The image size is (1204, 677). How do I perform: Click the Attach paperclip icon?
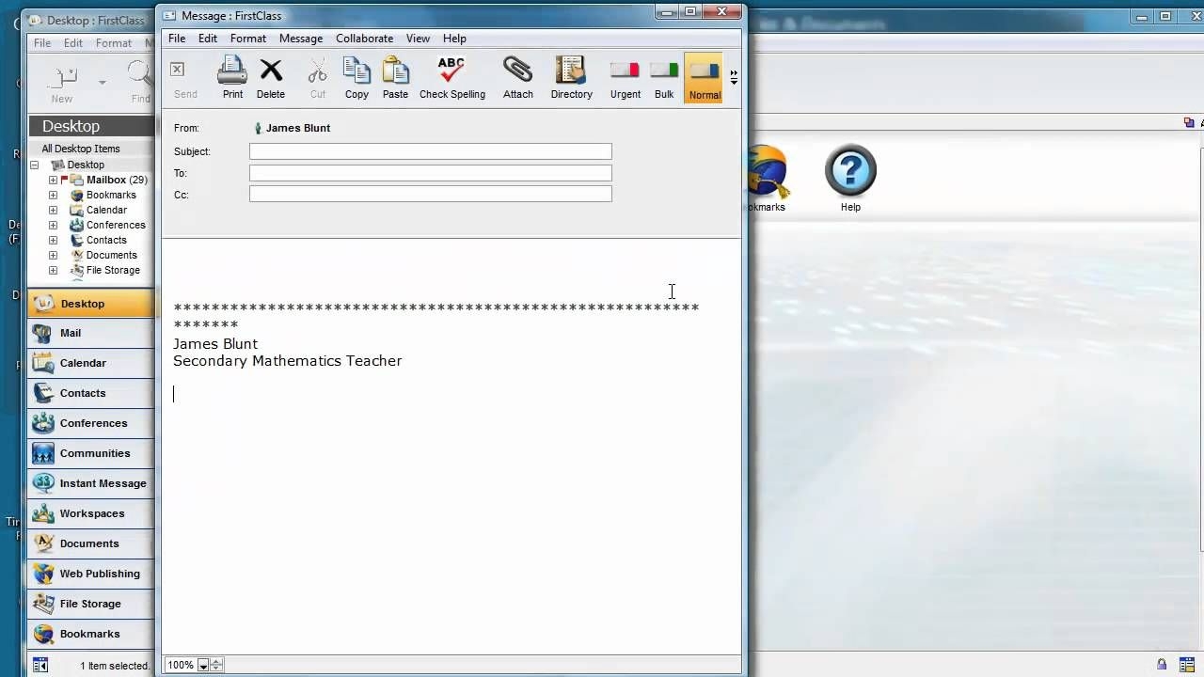[517, 71]
